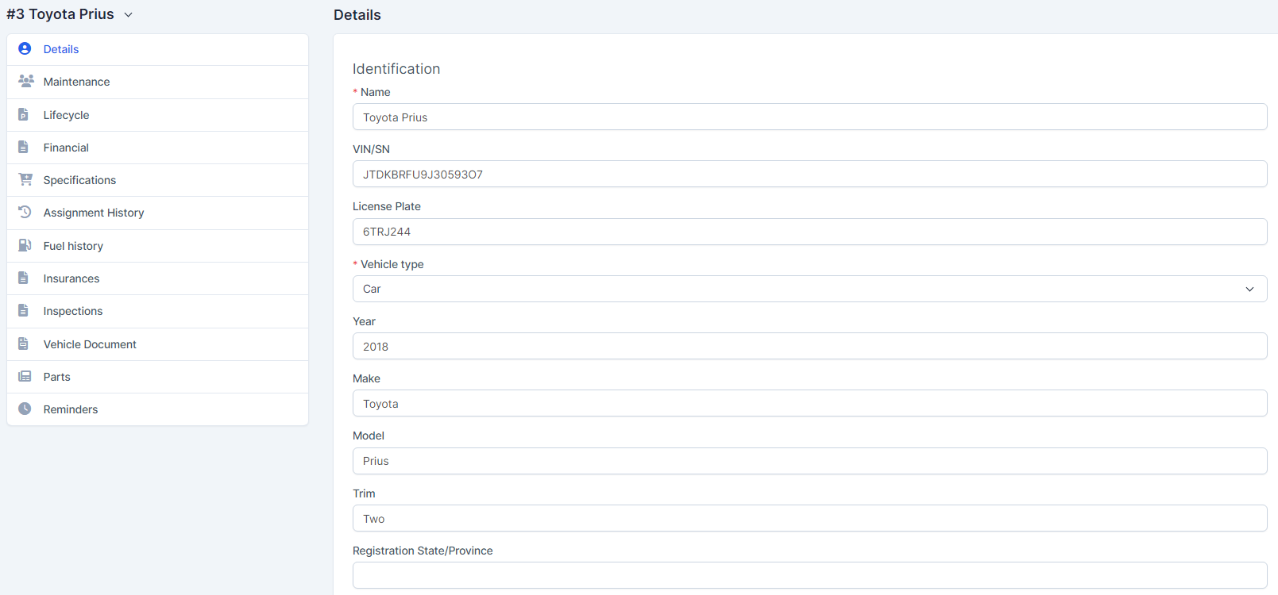1278x595 pixels.
Task: Click the Inspections document icon
Action: click(x=24, y=311)
